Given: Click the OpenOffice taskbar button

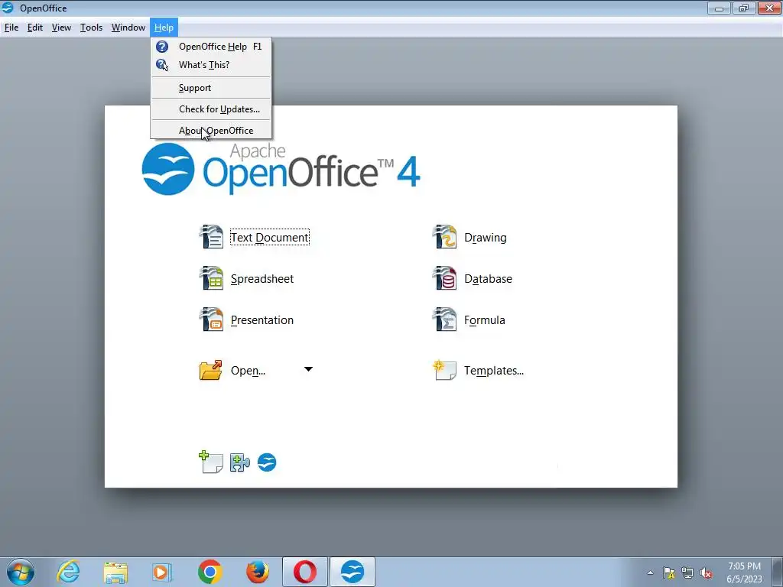Looking at the screenshot, I should point(353,572).
